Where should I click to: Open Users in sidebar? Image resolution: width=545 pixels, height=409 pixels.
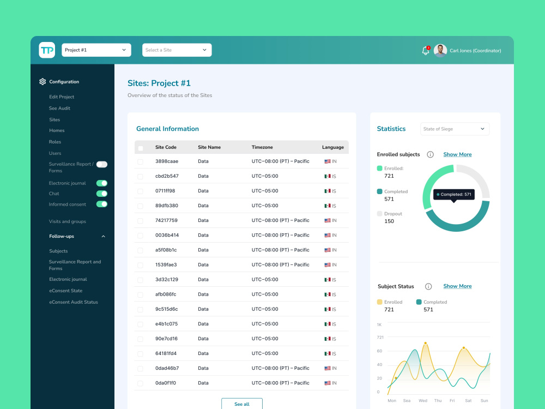coord(55,153)
